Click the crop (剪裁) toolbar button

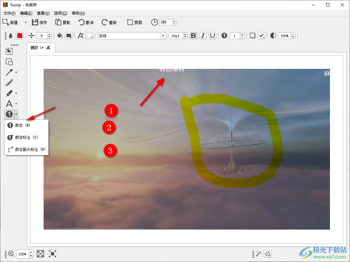[x=134, y=23]
